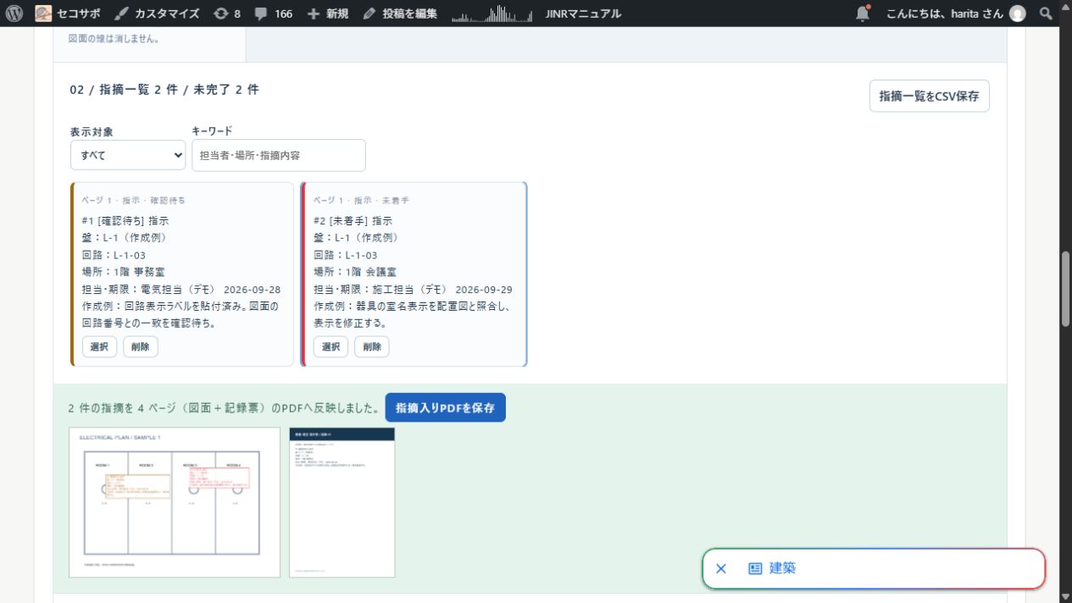Open the 表示対象 すべて dropdown

(128, 155)
